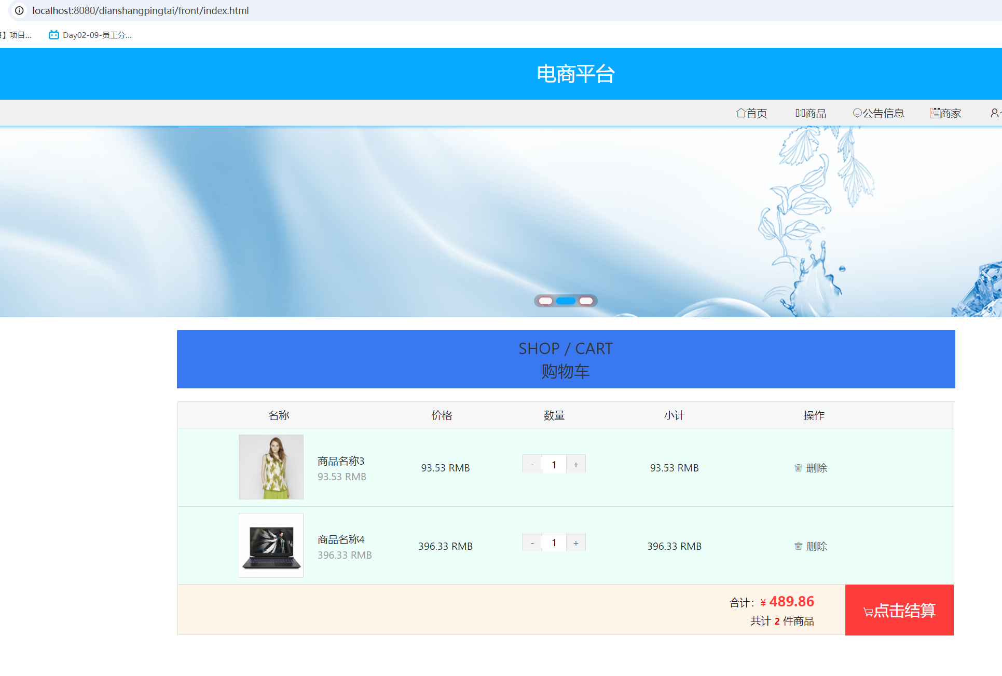Screen dimensions: 1002x676
Task: Click trash icon to delete 商品名称4
Action: tap(798, 546)
